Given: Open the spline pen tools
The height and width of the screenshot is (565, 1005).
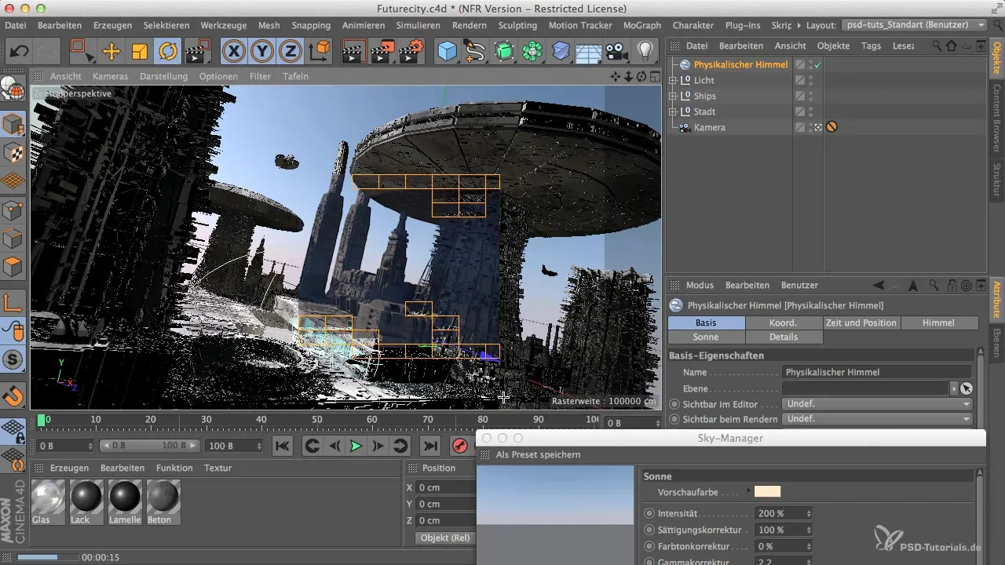Looking at the screenshot, I should click(476, 52).
